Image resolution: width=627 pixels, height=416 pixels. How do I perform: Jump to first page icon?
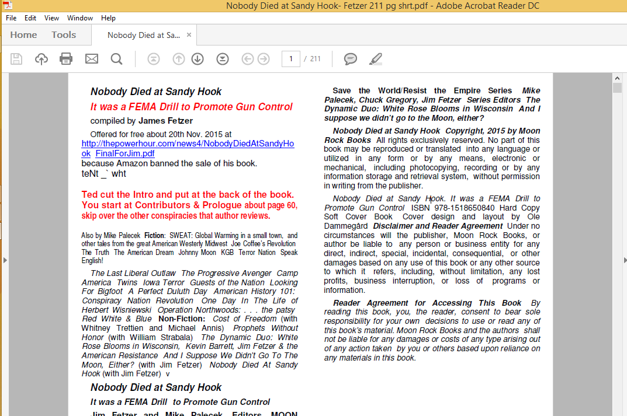pos(154,59)
